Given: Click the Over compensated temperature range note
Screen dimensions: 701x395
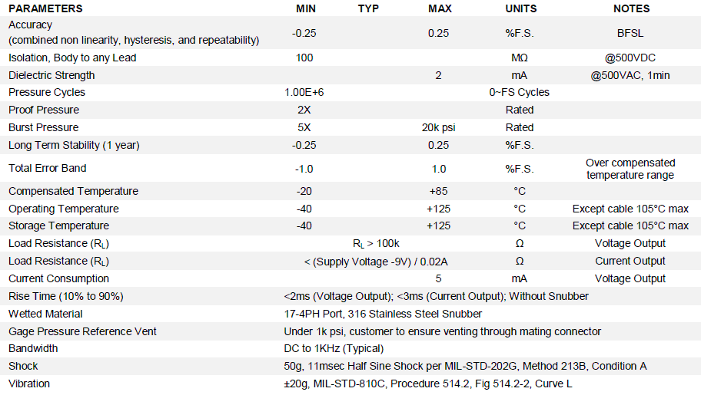Looking at the screenshot, I should point(630,169).
